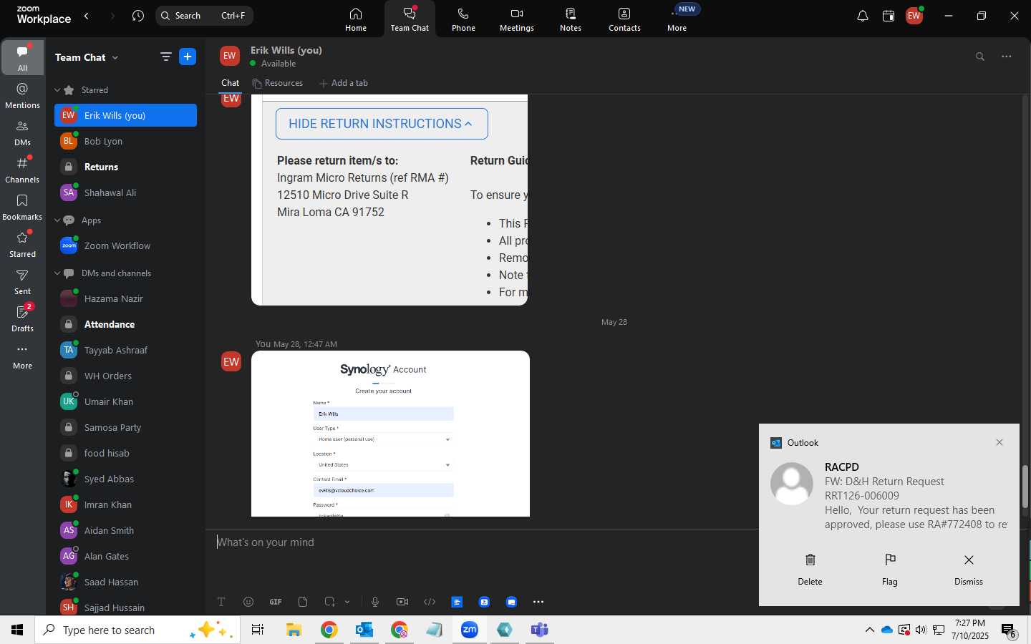Select All chats in sidebar

[22, 57]
